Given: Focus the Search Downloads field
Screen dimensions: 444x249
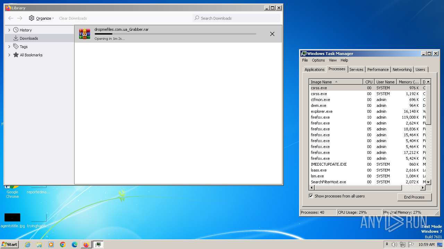Looking at the screenshot, I should click(236, 18).
